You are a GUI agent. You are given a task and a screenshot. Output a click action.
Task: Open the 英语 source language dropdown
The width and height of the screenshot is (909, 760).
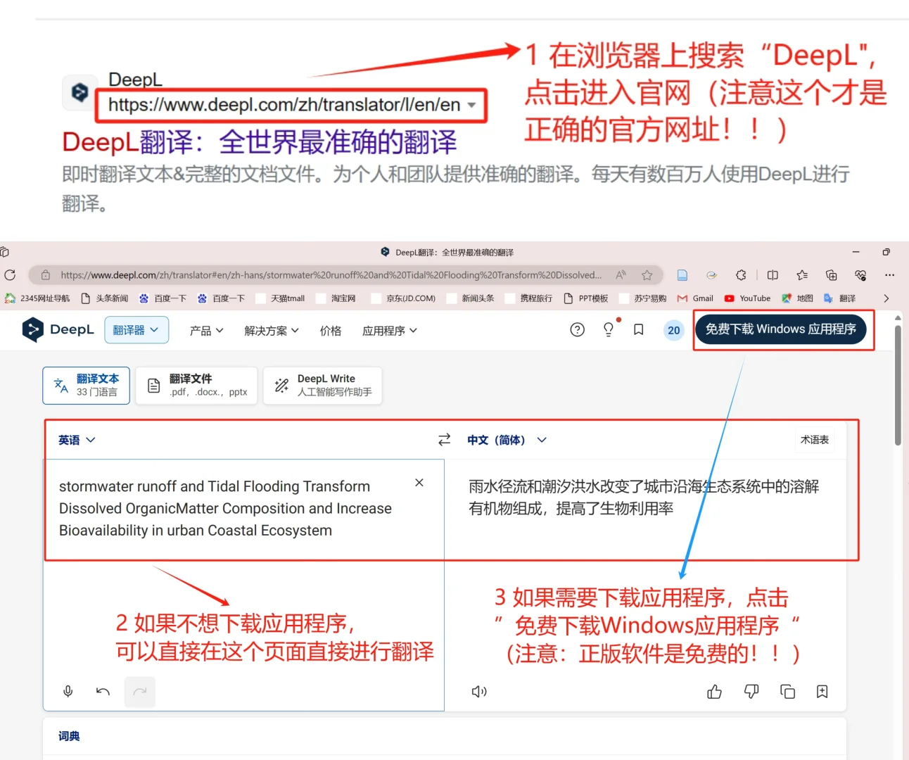coord(75,439)
